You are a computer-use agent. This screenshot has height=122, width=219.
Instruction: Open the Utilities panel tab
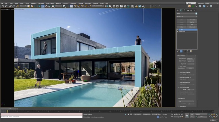194,10
